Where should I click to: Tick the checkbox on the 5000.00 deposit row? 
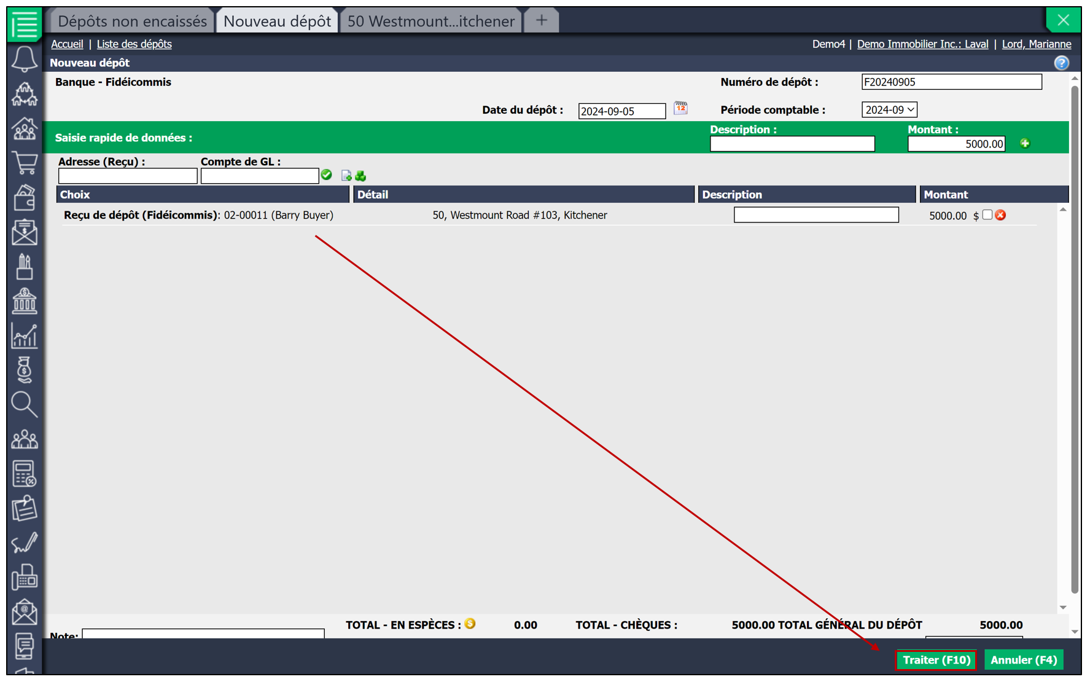pyautogui.click(x=987, y=214)
